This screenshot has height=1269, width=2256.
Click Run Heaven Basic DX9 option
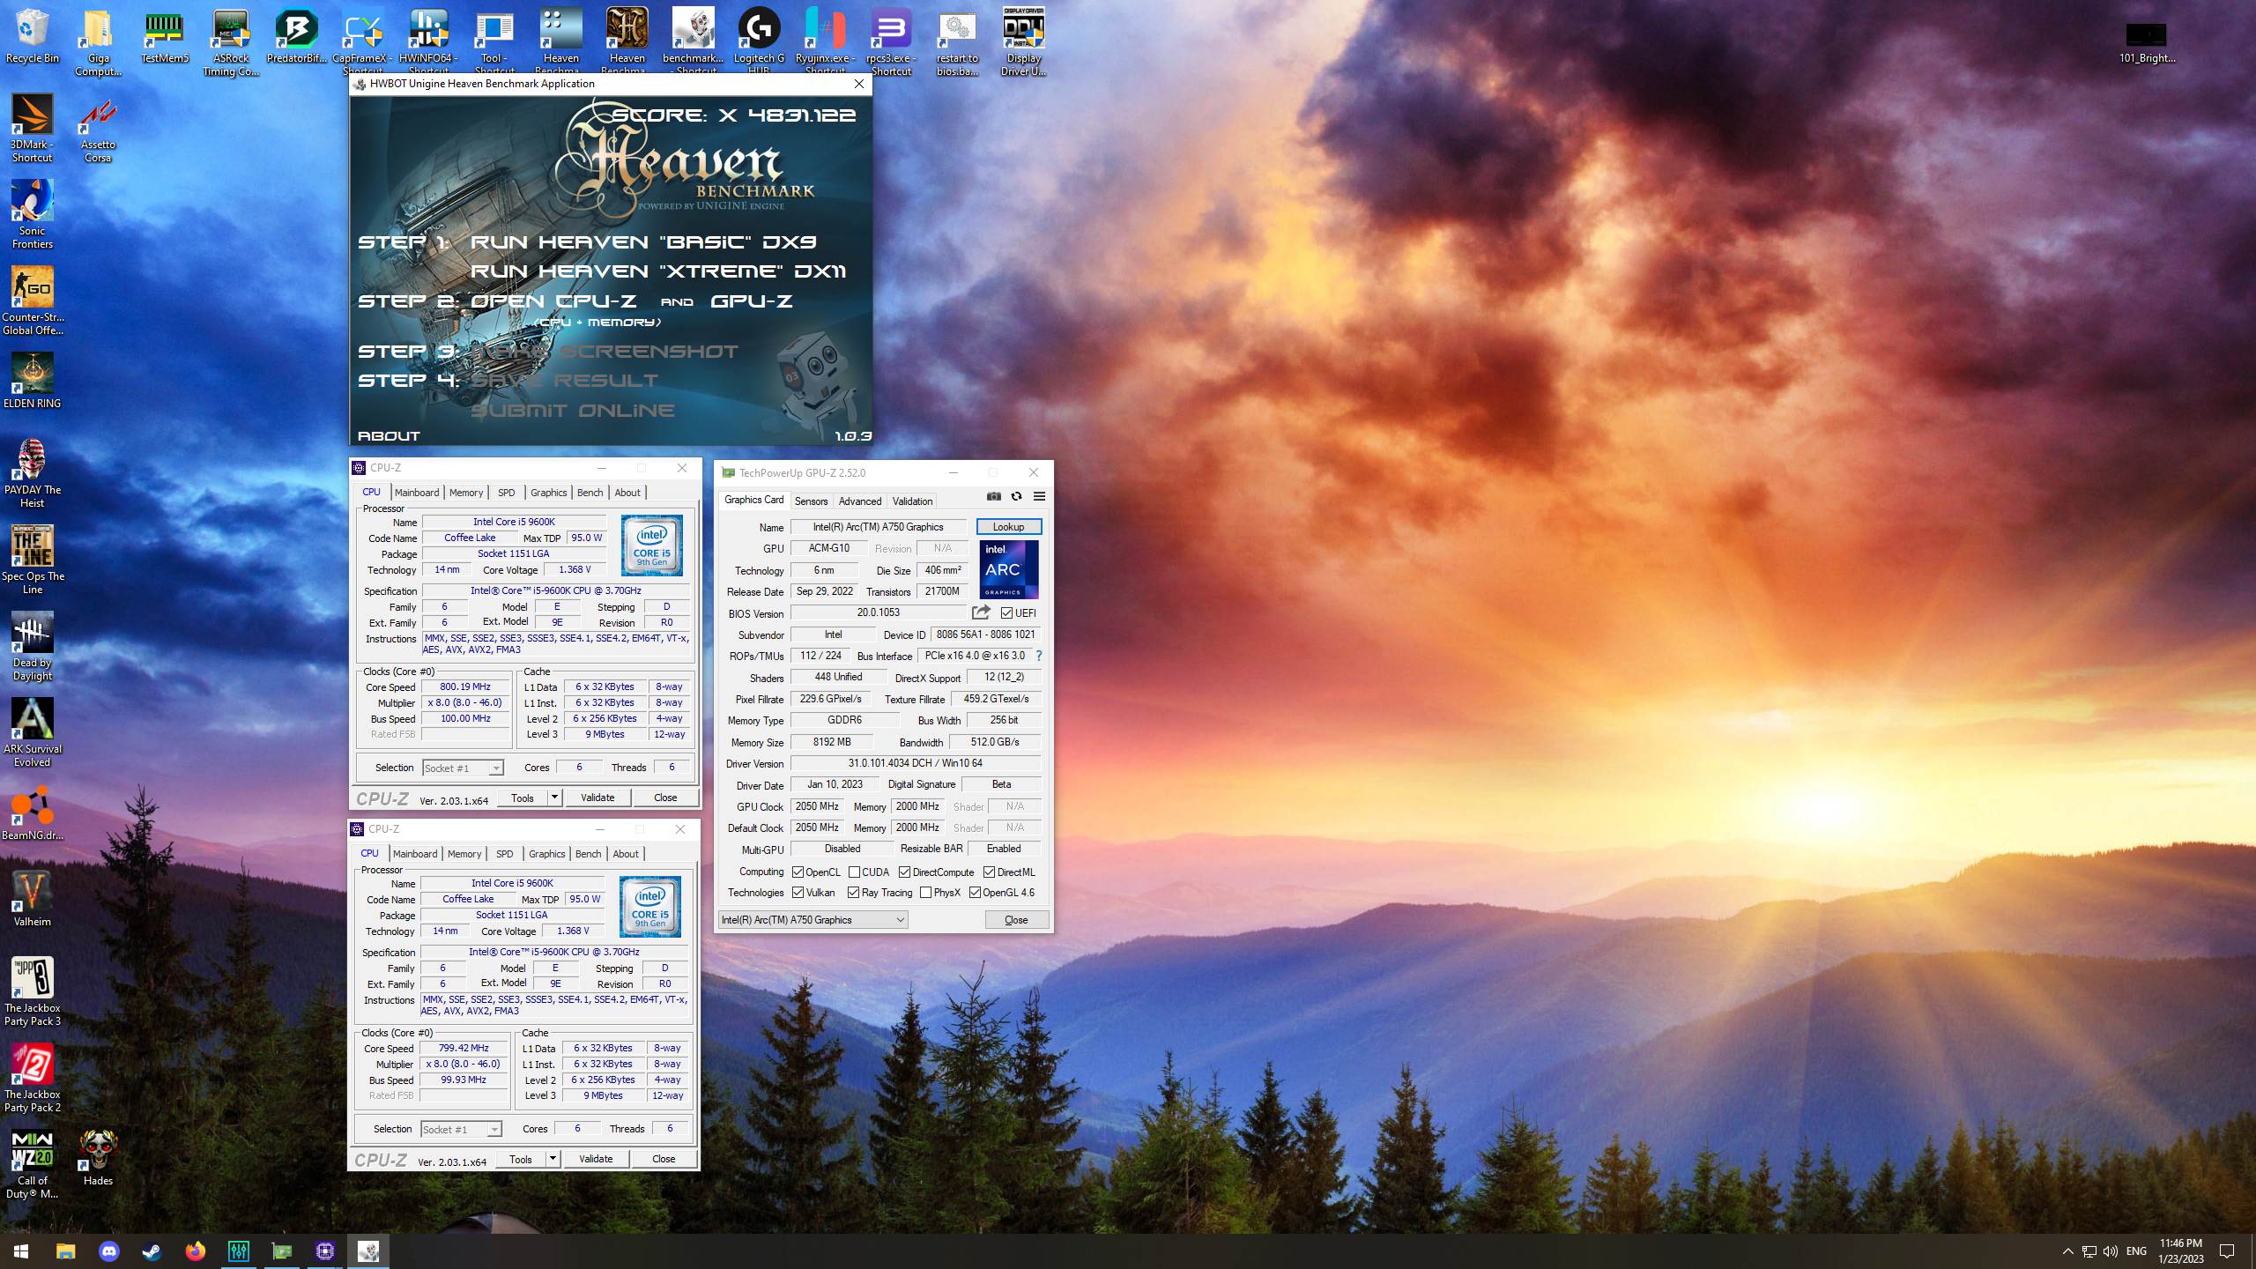643,241
